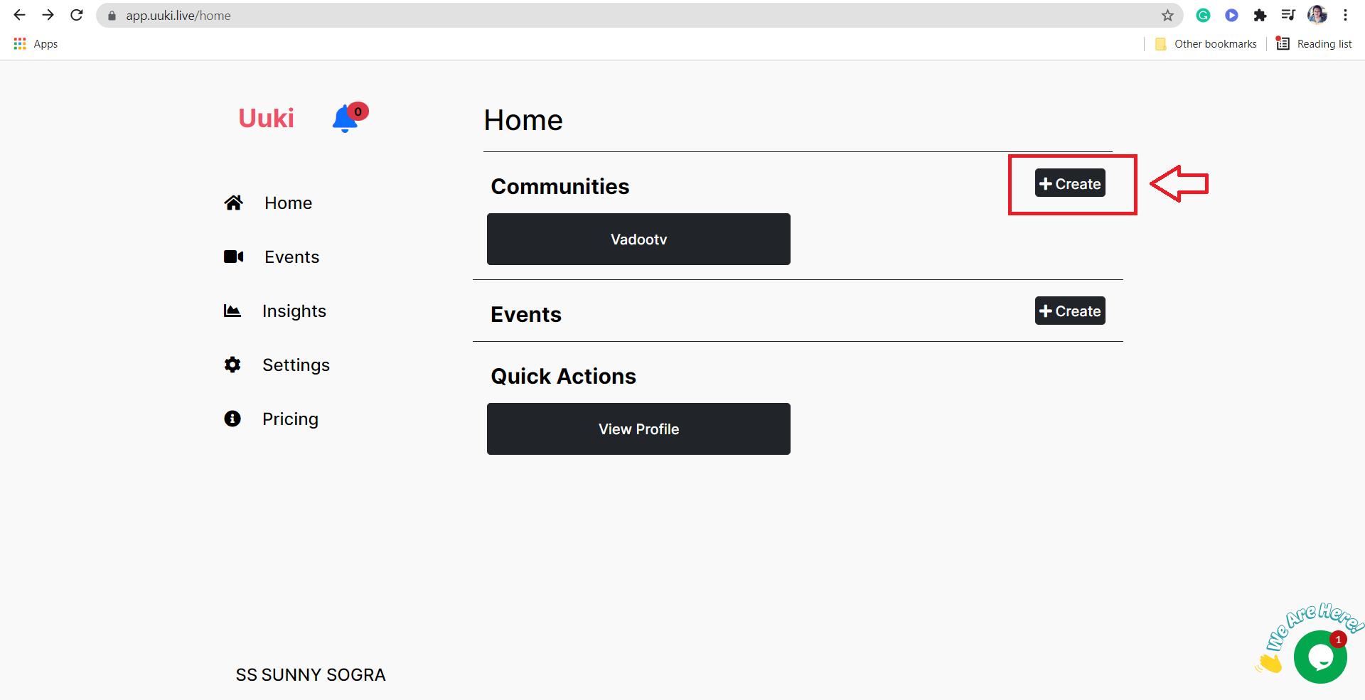Viewport: 1365px width, 700px height.
Task: Click the Home house icon in sidebar
Action: [x=233, y=203]
